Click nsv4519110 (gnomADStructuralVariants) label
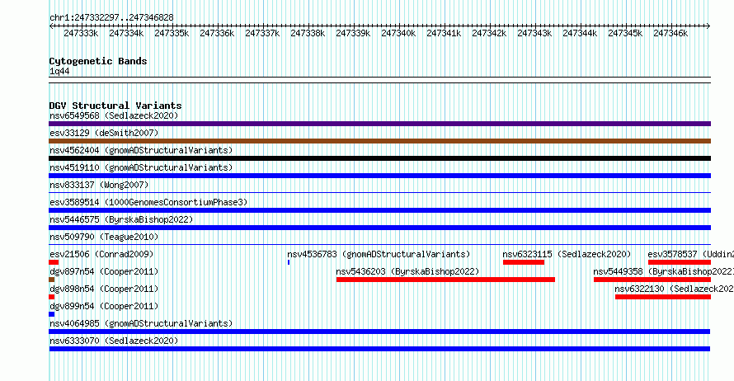 point(141,167)
